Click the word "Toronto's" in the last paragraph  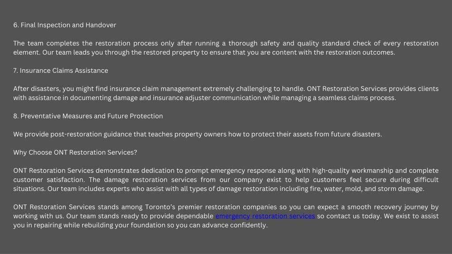(x=160, y=207)
